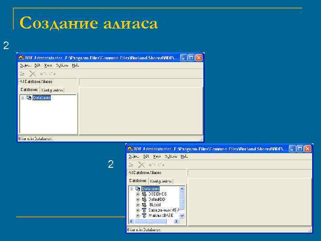The image size is (321, 241).
Task: Click status bar items text in upper window
Action: tap(35, 139)
